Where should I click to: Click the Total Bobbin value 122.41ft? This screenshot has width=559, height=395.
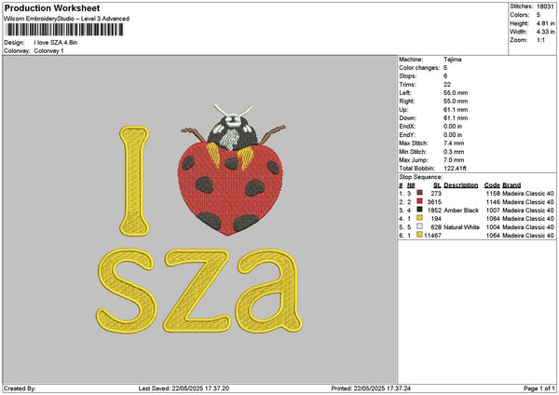pos(455,169)
